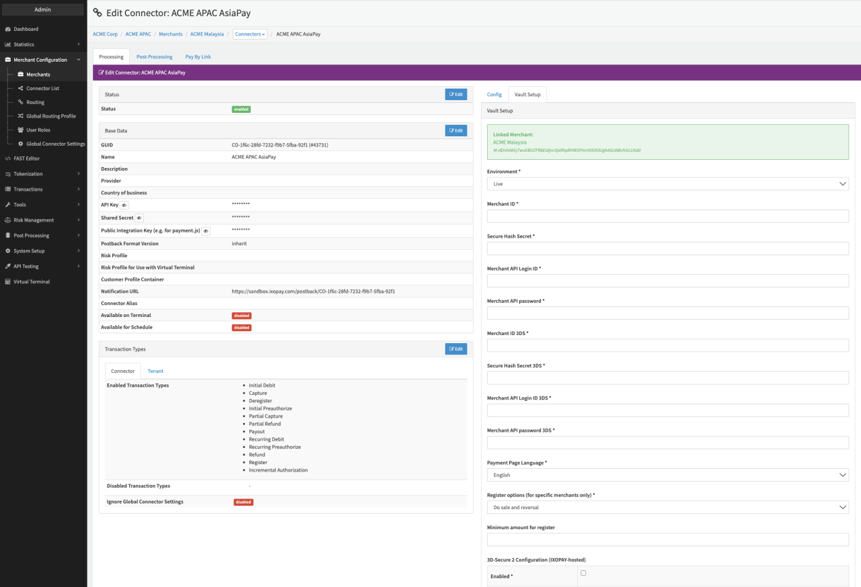This screenshot has width=861, height=587.
Task: Switch to the Post-Processing tab
Action: [154, 57]
